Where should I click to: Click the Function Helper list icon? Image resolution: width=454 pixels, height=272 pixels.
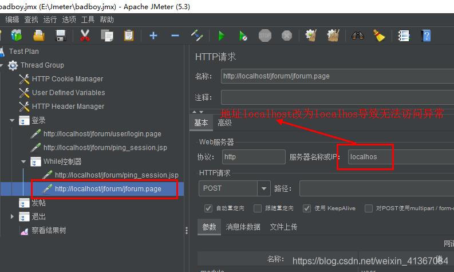click(x=404, y=36)
